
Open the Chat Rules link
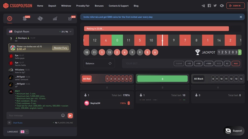pos(18,123)
